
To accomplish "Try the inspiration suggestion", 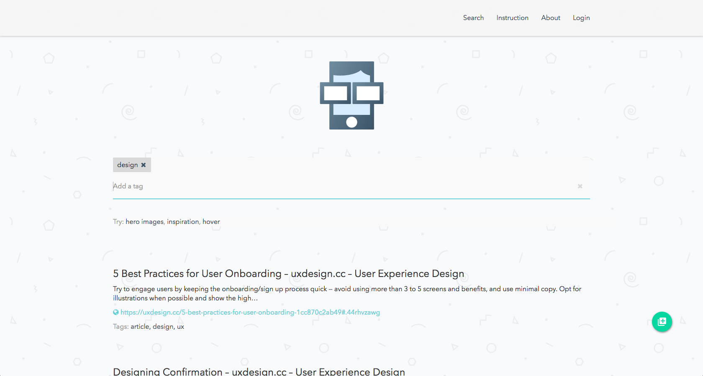I will [x=183, y=222].
